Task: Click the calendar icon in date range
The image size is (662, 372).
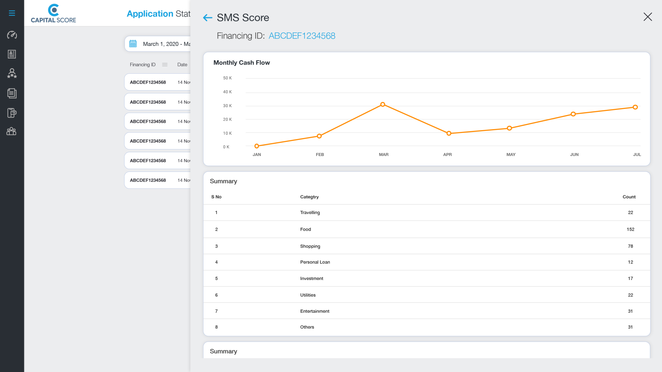Action: pos(133,44)
